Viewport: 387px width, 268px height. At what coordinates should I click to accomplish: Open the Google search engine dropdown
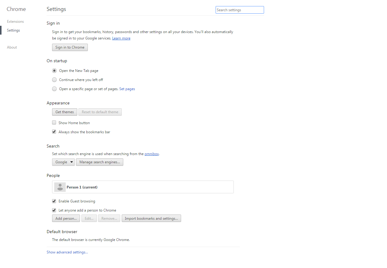[64, 162]
